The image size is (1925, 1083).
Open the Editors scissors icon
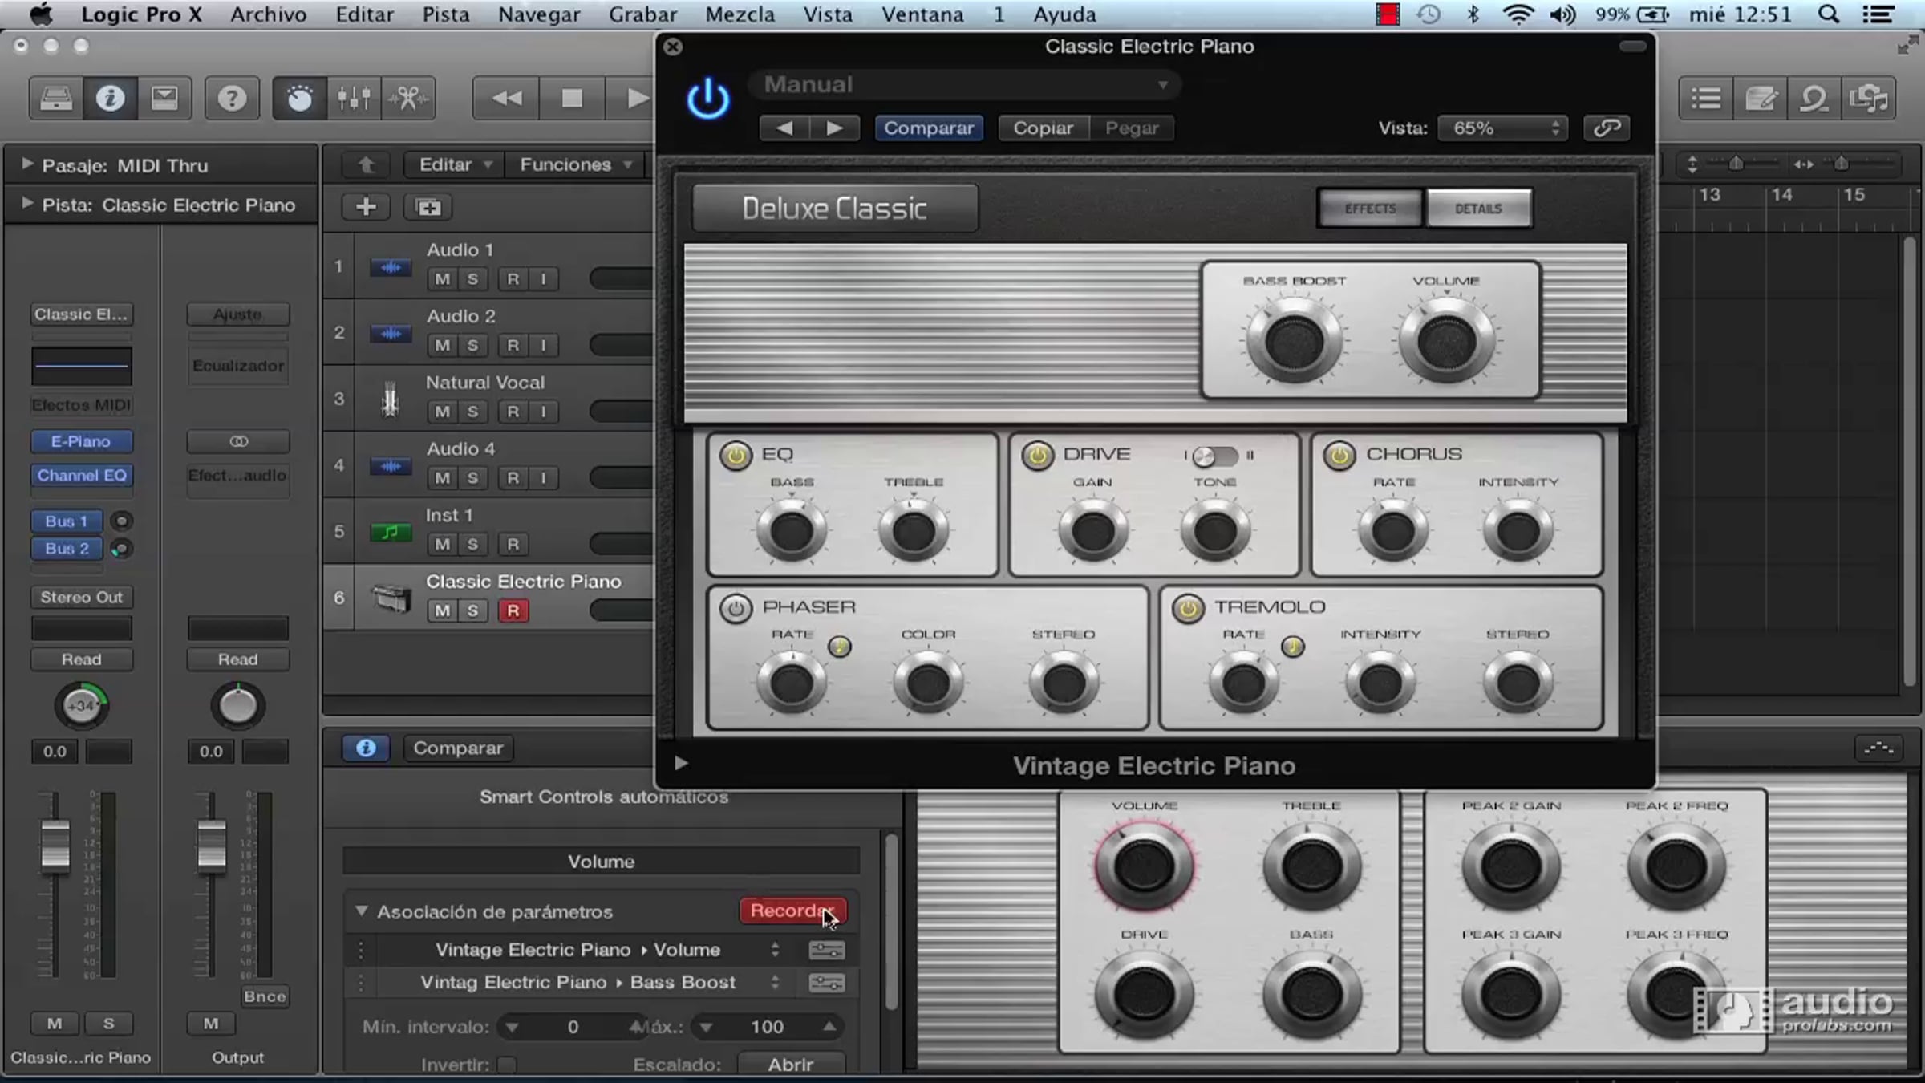[408, 99]
